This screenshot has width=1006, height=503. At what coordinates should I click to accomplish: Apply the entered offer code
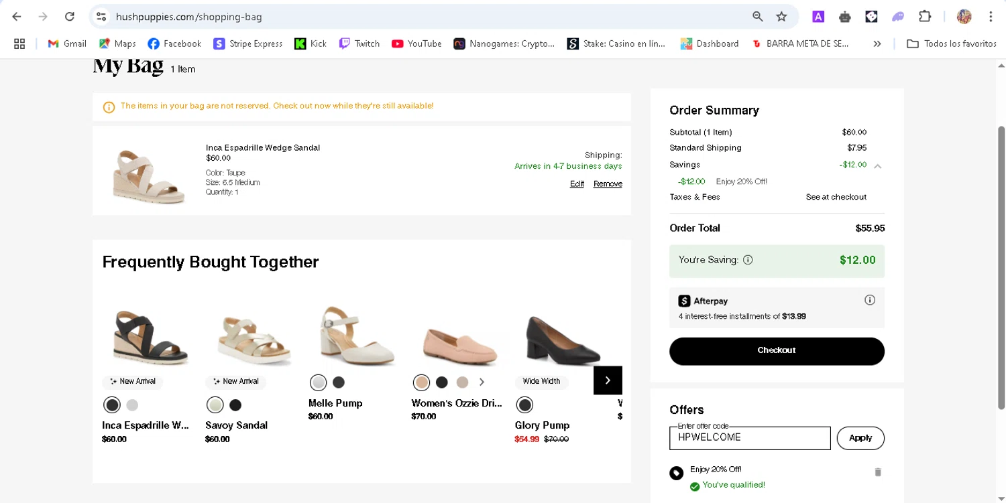click(860, 438)
